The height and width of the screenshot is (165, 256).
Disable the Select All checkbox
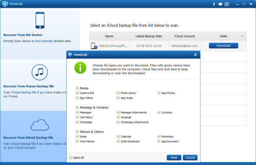coord(71,158)
